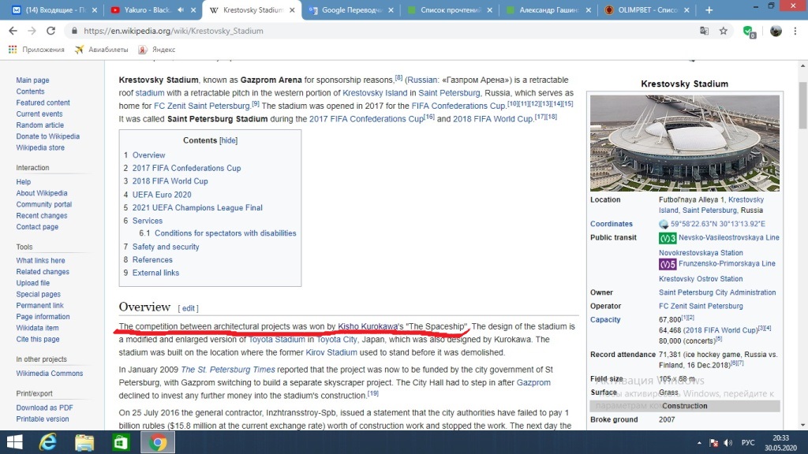Mute the Yakuro tab via speaker icon

pyautogui.click(x=181, y=9)
